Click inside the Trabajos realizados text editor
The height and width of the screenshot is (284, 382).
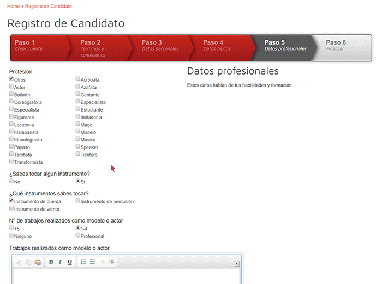(x=127, y=276)
